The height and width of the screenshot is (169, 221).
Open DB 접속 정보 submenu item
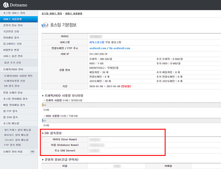pyautogui.click(x=12, y=86)
